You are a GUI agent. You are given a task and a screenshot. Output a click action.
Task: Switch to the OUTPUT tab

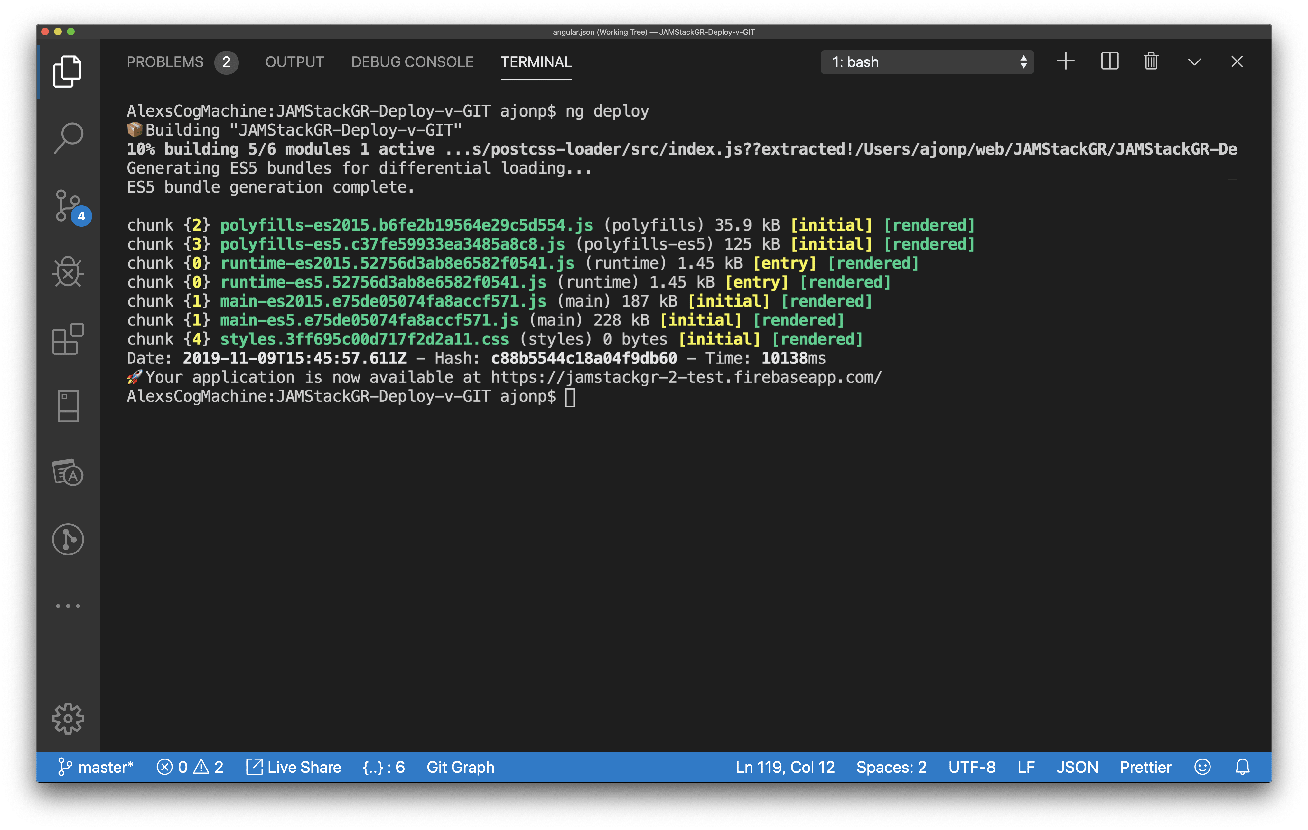(294, 62)
